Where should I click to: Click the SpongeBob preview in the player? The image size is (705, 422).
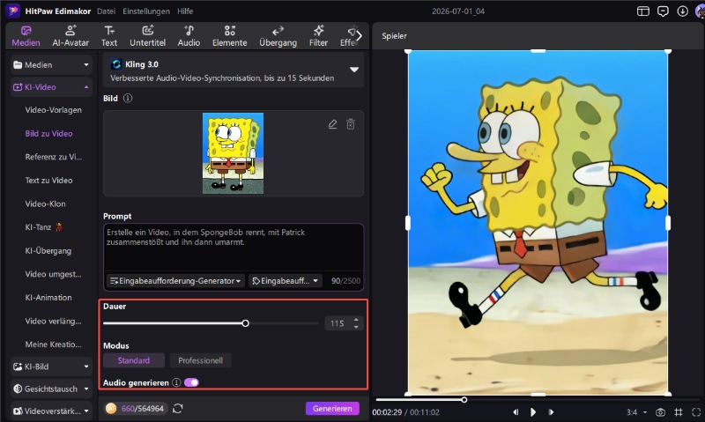tap(538, 223)
